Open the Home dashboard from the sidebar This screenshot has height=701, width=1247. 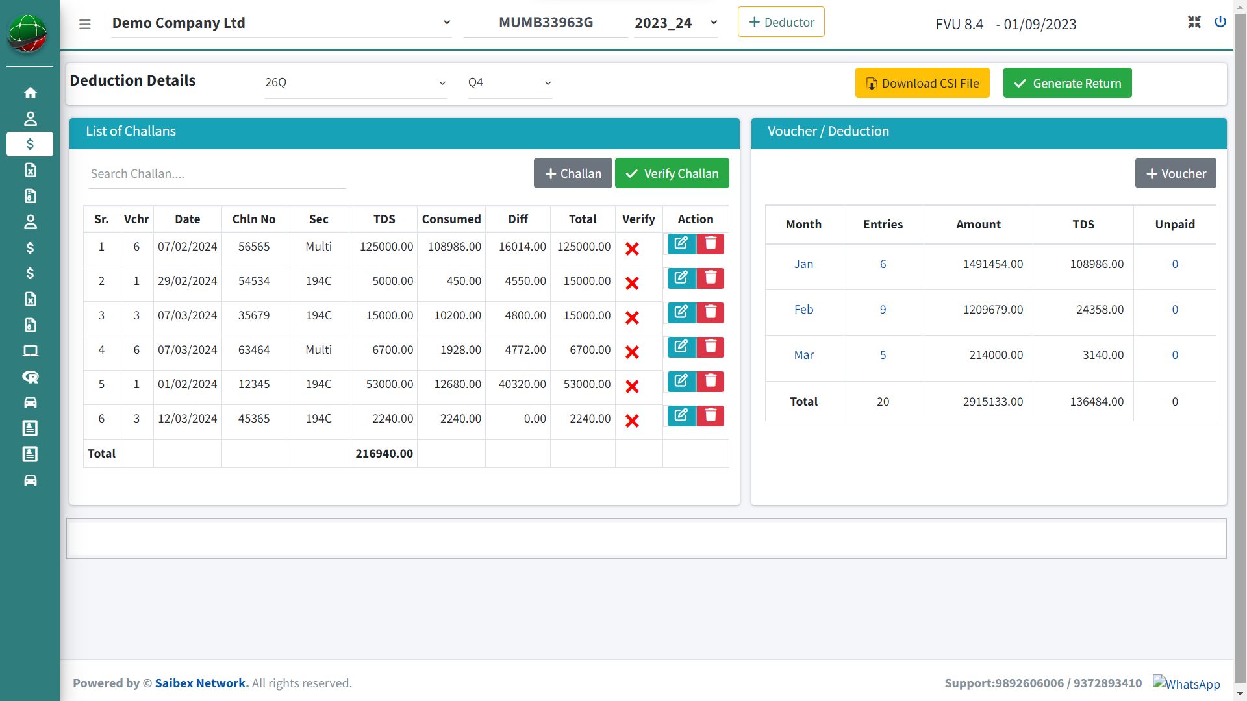30,93
